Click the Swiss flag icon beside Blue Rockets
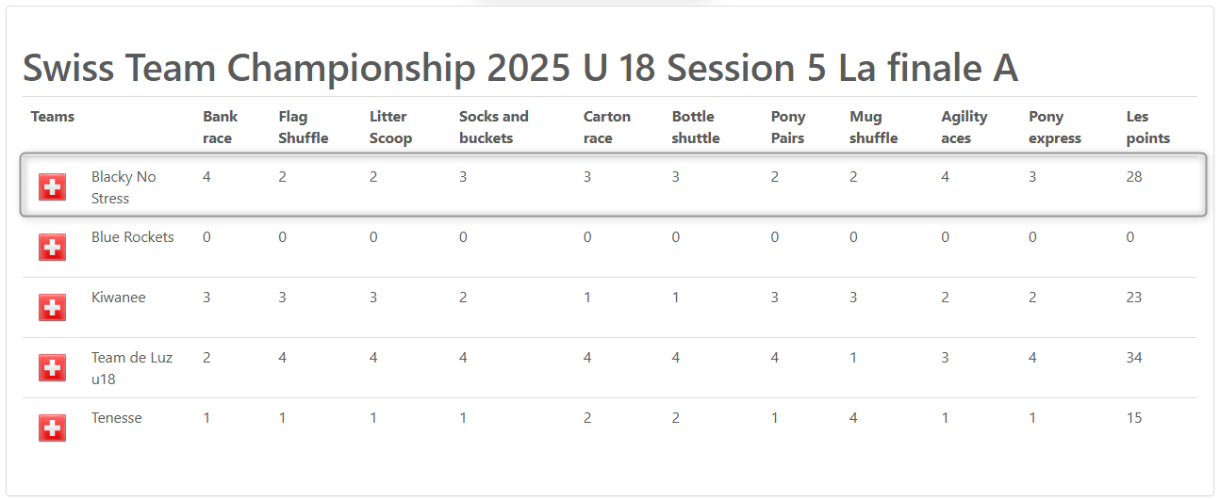The height and width of the screenshot is (500, 1220). click(x=53, y=248)
